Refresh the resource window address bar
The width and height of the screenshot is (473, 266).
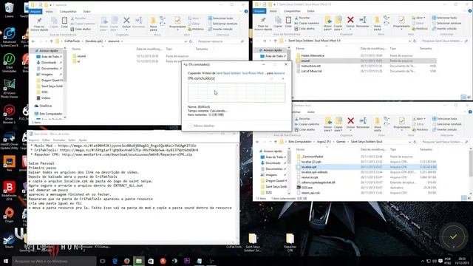tap(191, 41)
